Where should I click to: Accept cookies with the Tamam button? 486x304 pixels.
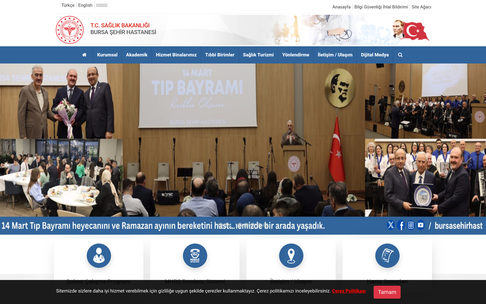387,292
